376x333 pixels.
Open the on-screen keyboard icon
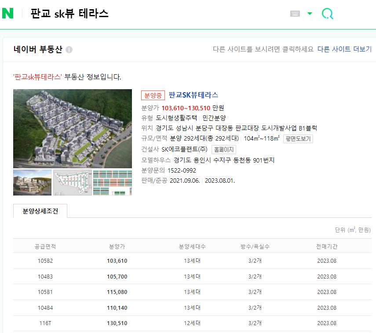(295, 14)
